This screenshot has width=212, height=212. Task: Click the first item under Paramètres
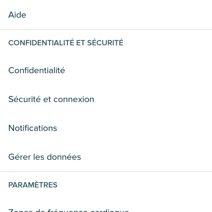pos(69,210)
